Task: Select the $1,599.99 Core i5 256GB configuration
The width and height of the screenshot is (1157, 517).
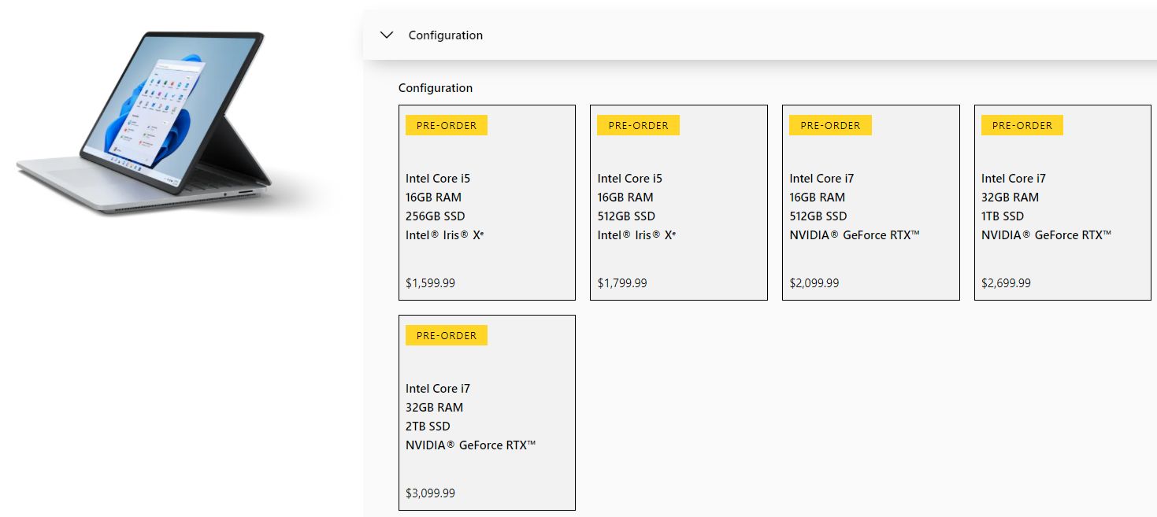Action: pyautogui.click(x=487, y=202)
